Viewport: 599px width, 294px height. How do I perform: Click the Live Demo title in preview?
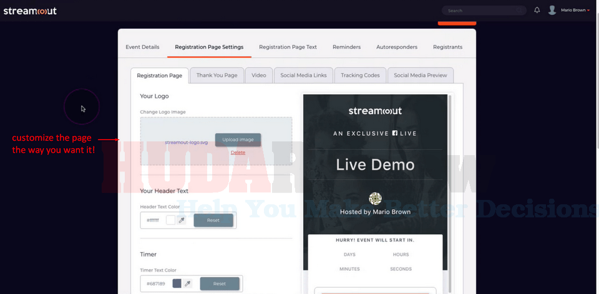(375, 164)
